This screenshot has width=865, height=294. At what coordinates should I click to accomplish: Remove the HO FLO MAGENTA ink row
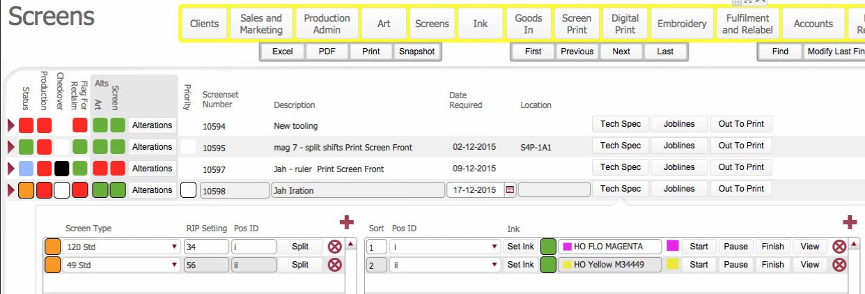[839, 247]
